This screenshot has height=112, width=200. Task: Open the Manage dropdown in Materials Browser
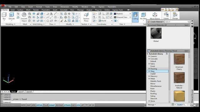click(x=152, y=105)
